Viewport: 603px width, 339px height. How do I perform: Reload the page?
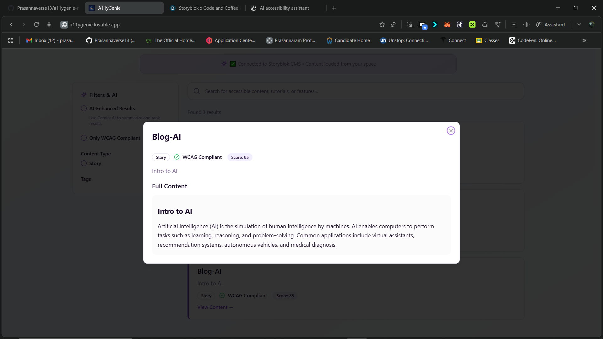click(36, 24)
